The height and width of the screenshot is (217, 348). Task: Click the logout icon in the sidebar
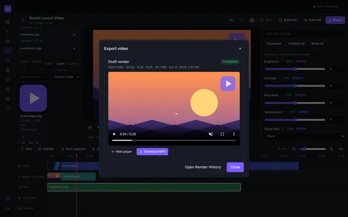click(8, 208)
